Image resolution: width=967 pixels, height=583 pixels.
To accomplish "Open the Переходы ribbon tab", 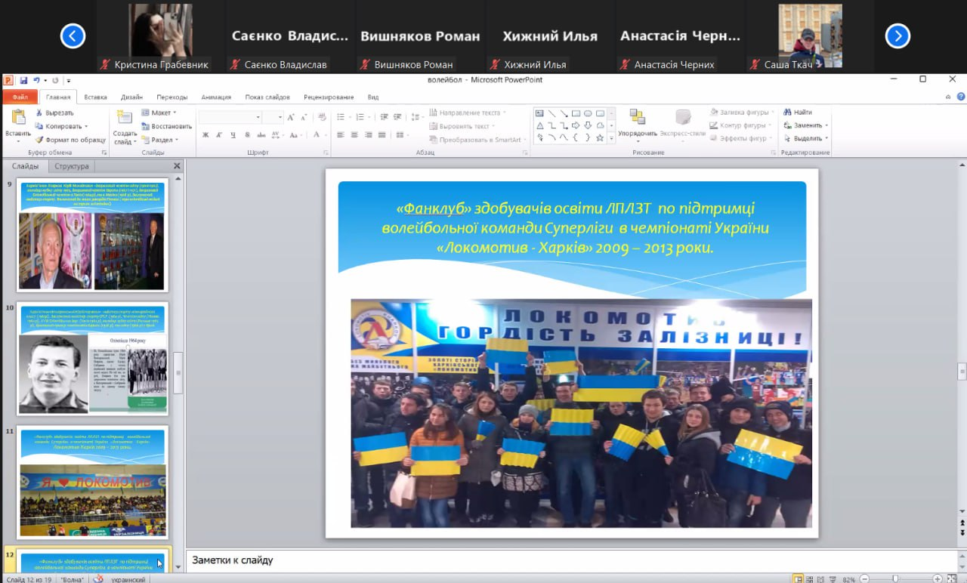I will point(172,97).
